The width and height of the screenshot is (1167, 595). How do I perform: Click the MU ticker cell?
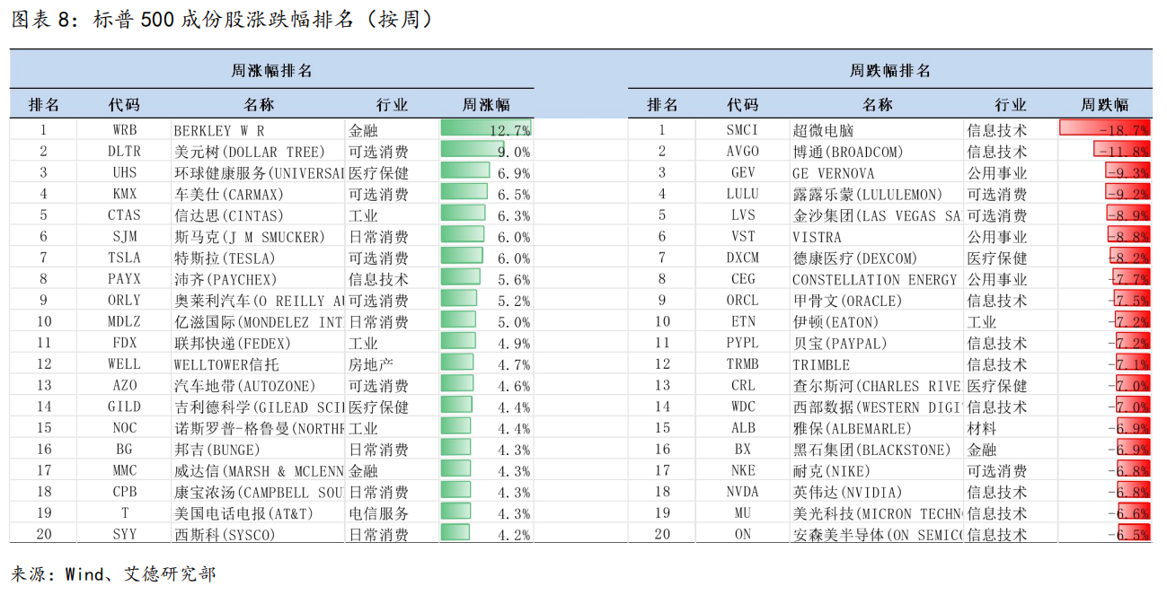tap(743, 514)
